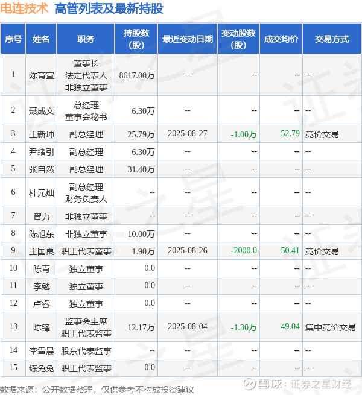Click the name 尹绪引
362x395 pixels.
click(42, 151)
